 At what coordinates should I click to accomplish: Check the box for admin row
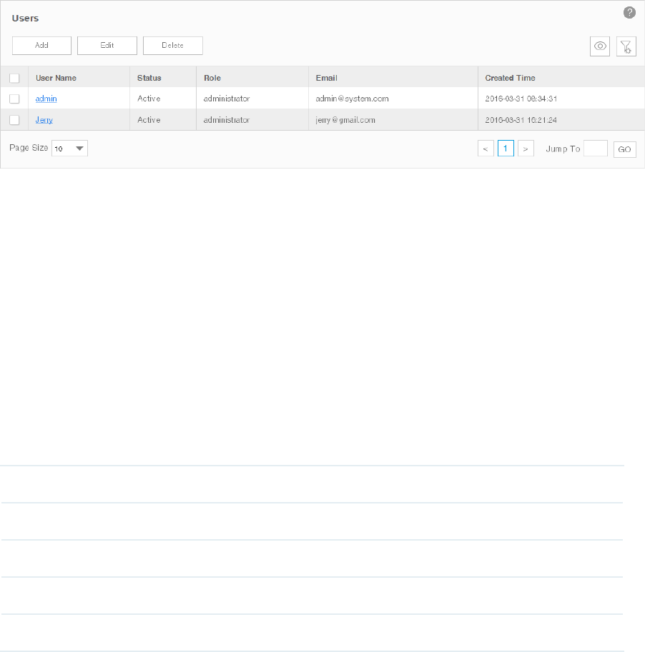point(14,99)
